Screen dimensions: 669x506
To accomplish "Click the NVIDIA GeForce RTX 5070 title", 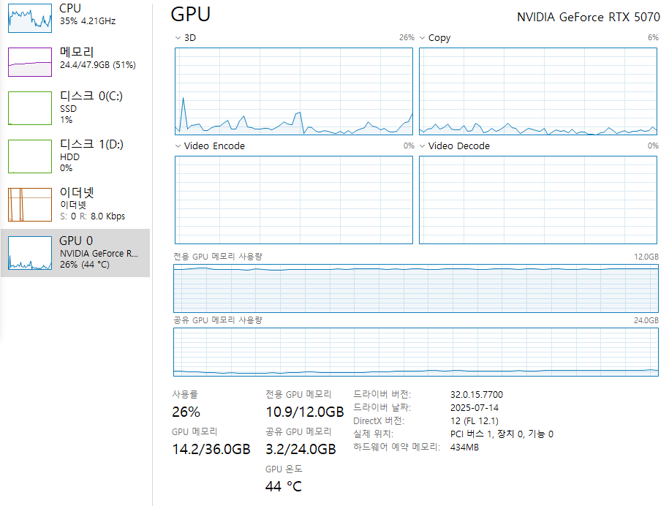I will pos(589,17).
